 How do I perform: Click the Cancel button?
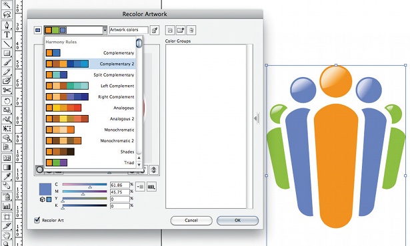pos(191,221)
